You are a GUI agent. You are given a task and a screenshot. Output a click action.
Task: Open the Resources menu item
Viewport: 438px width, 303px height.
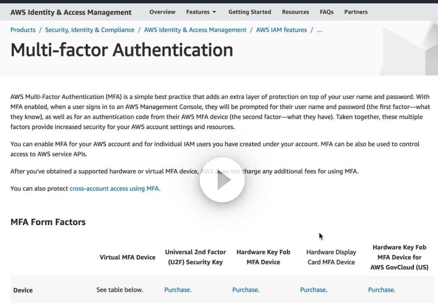tap(295, 12)
